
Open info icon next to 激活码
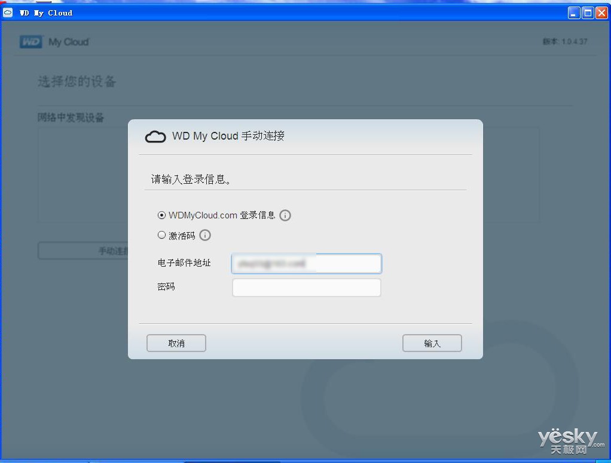205,235
